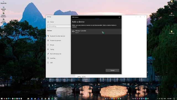Close the Add a device dialog
The width and height of the screenshot is (177, 100).
pos(119,17)
